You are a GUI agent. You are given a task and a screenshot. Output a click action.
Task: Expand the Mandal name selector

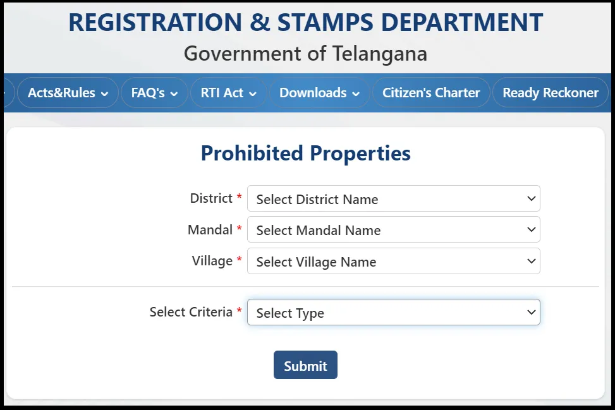[393, 230]
